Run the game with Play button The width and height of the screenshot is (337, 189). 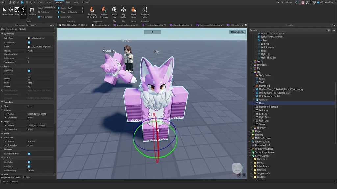pos(22,2)
